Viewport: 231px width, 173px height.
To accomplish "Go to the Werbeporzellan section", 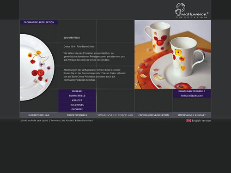I will tap(39, 115).
